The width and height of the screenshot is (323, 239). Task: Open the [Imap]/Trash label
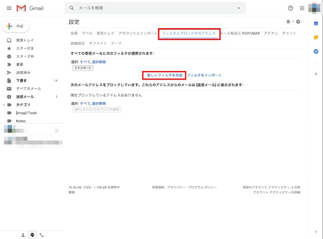26,113
